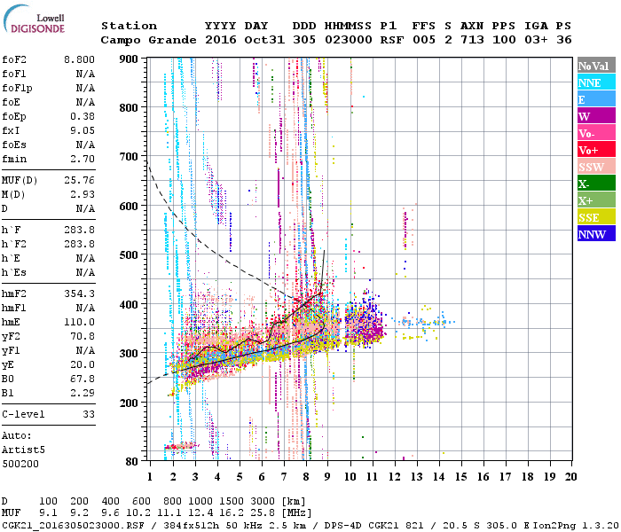Click the SSW light pink legend swatch
The image size is (621, 532).
[596, 166]
